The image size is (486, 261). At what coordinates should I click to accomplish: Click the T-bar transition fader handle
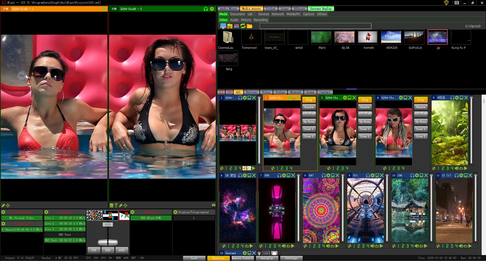107,242
